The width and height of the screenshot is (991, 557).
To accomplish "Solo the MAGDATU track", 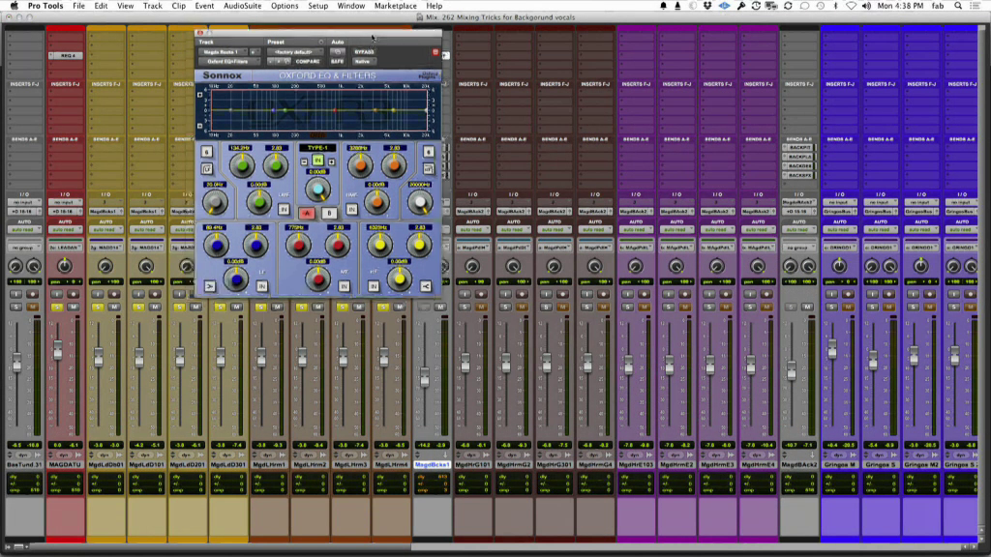I will (57, 307).
